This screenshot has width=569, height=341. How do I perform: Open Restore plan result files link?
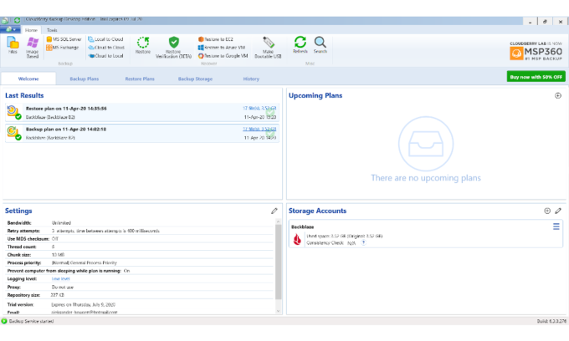259,109
